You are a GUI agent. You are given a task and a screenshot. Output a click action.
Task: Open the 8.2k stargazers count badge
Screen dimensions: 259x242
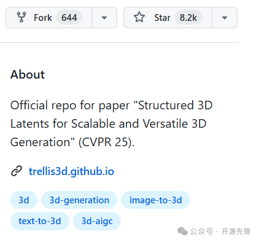[x=188, y=18]
